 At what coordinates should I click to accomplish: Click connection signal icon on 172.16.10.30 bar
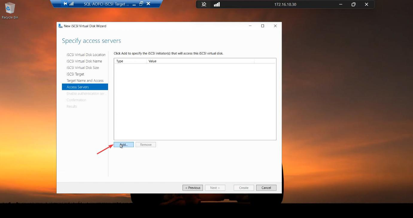pos(217,4)
